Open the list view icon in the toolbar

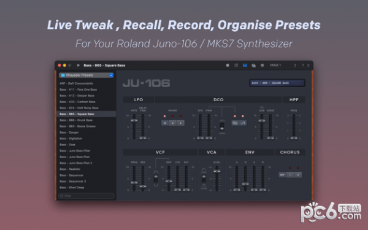[x=236, y=65]
